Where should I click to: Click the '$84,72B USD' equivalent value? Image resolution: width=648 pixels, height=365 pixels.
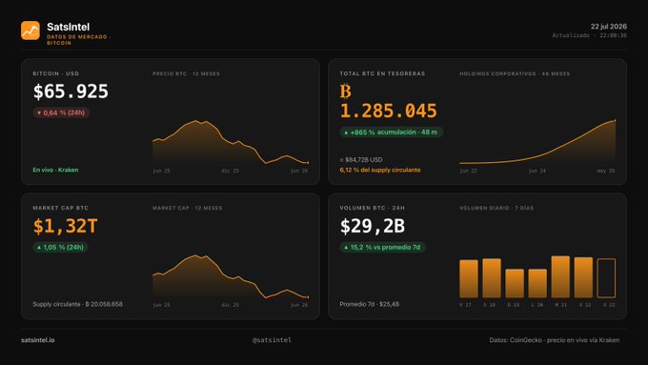click(x=361, y=159)
